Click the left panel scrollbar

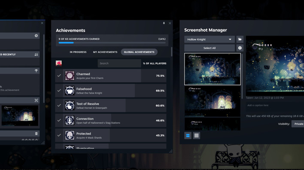(x=44, y=68)
